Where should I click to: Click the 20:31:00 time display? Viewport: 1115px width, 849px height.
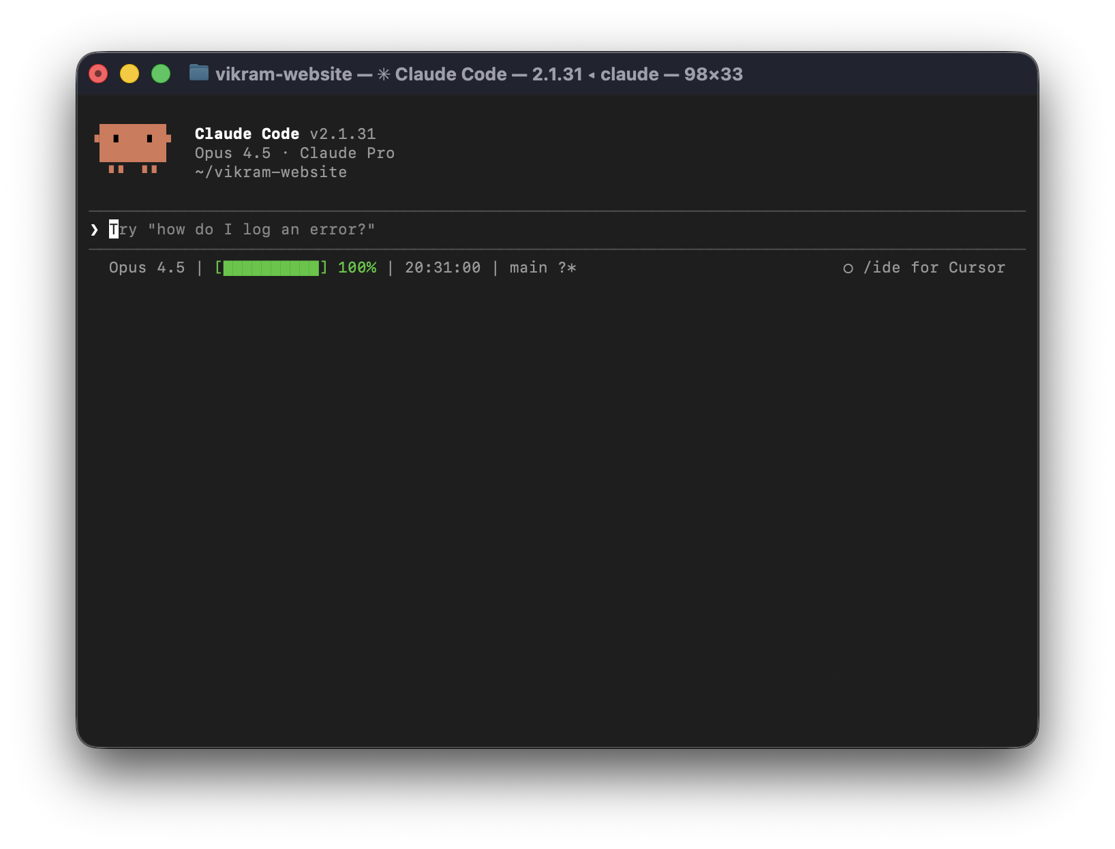coord(442,267)
